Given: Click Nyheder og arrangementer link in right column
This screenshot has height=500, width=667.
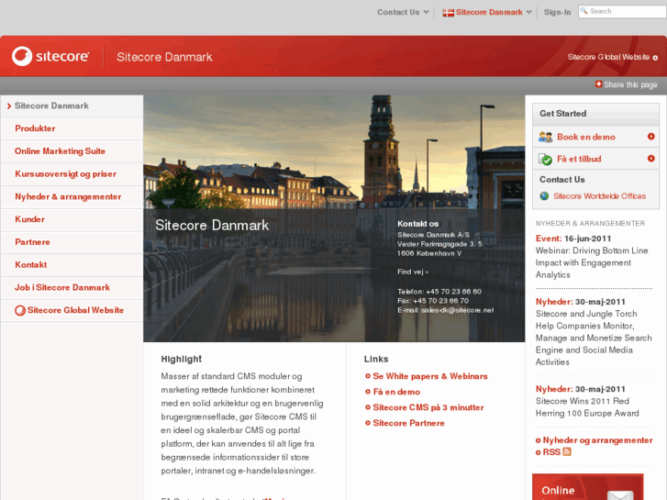Looking at the screenshot, I should [597, 440].
